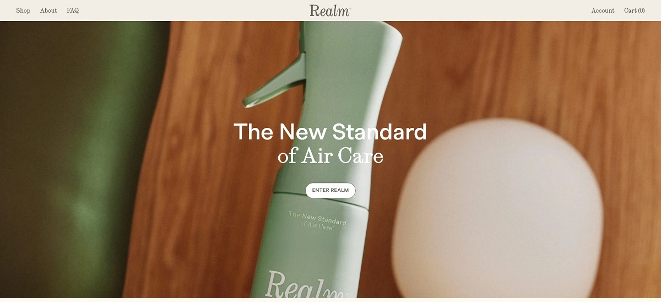Click the word 'Care' in the subheading
The image size is (661, 302).
click(x=360, y=156)
